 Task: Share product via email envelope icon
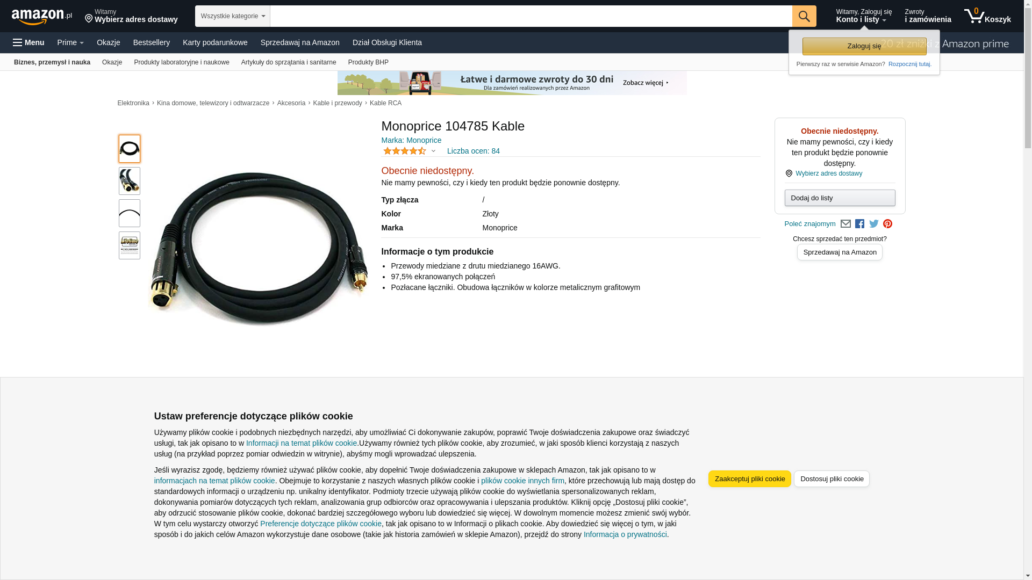[845, 224]
